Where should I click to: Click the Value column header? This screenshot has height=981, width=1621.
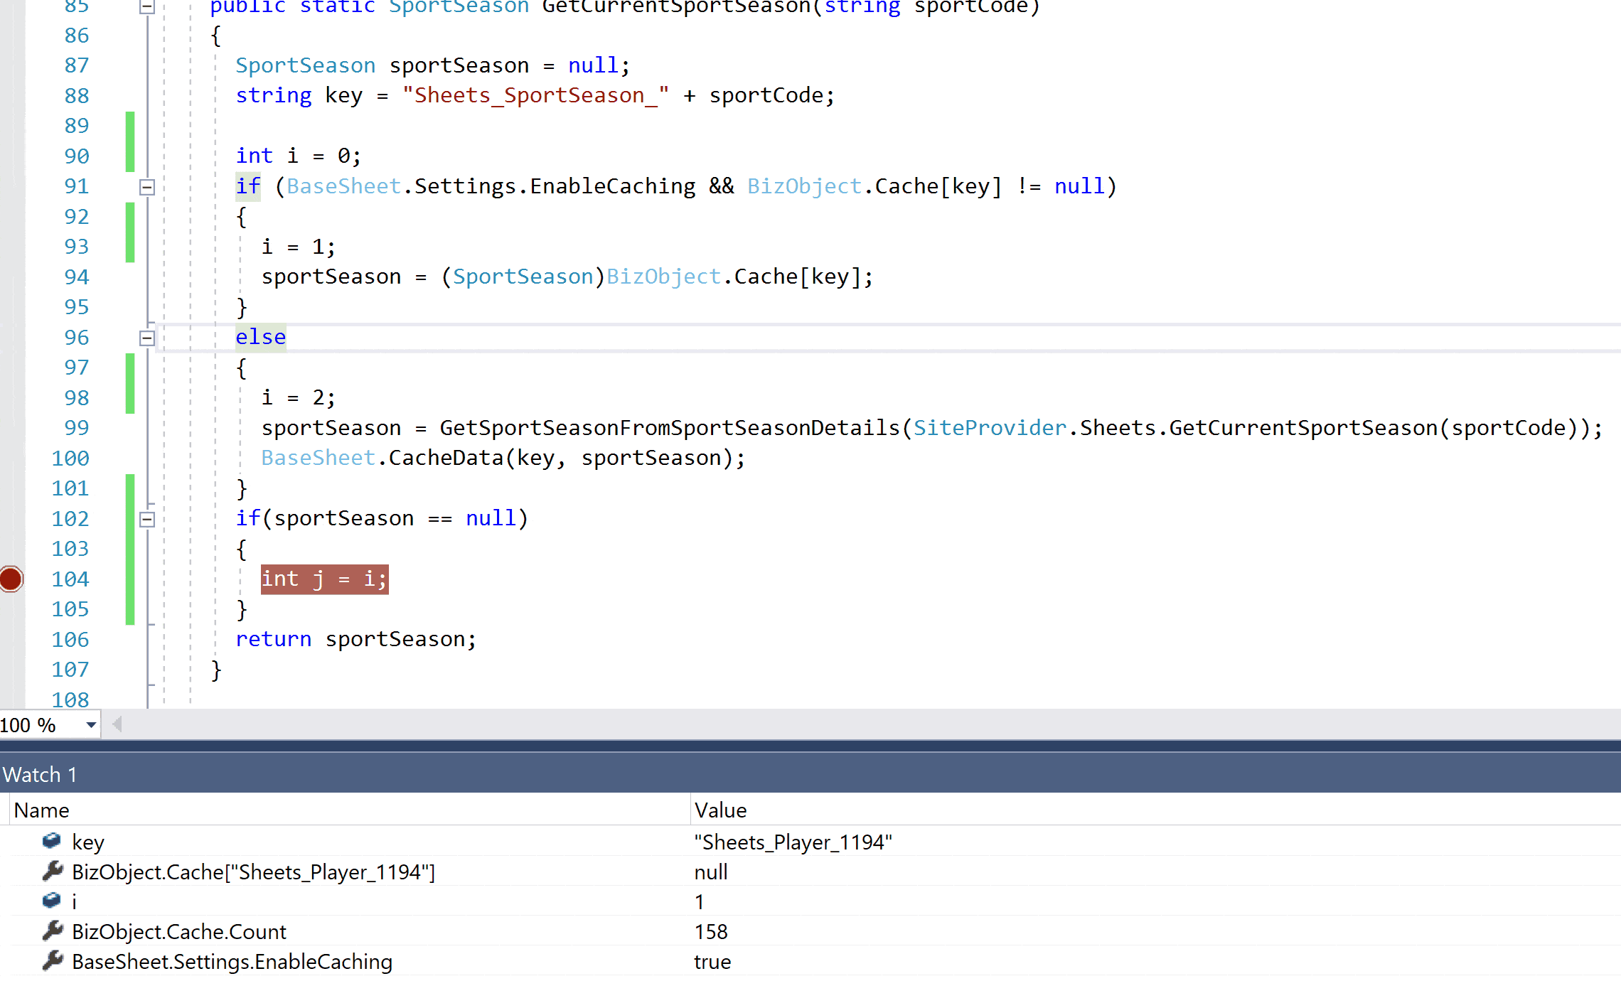[x=720, y=810]
